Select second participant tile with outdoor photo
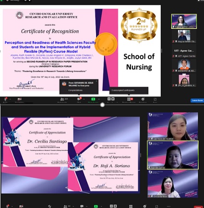 tap(184, 37)
